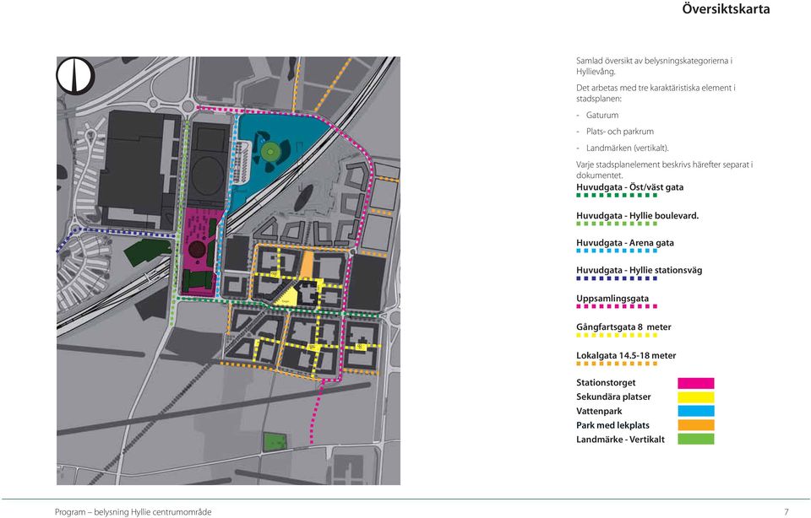Click the orange park block on map
Image resolution: width=811 pixels, height=518 pixels.
(x=308, y=265)
